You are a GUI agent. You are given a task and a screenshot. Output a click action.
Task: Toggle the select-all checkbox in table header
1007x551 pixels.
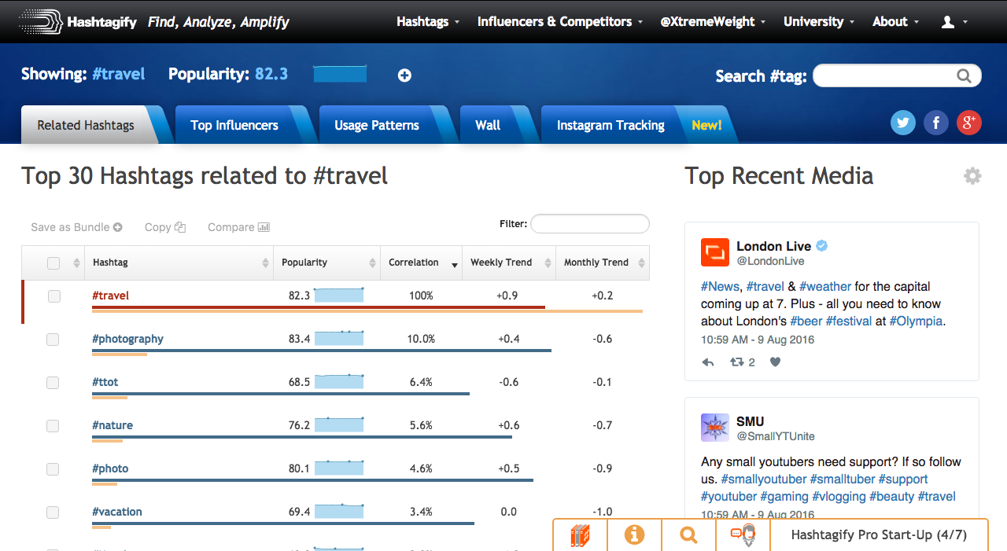tap(53, 263)
